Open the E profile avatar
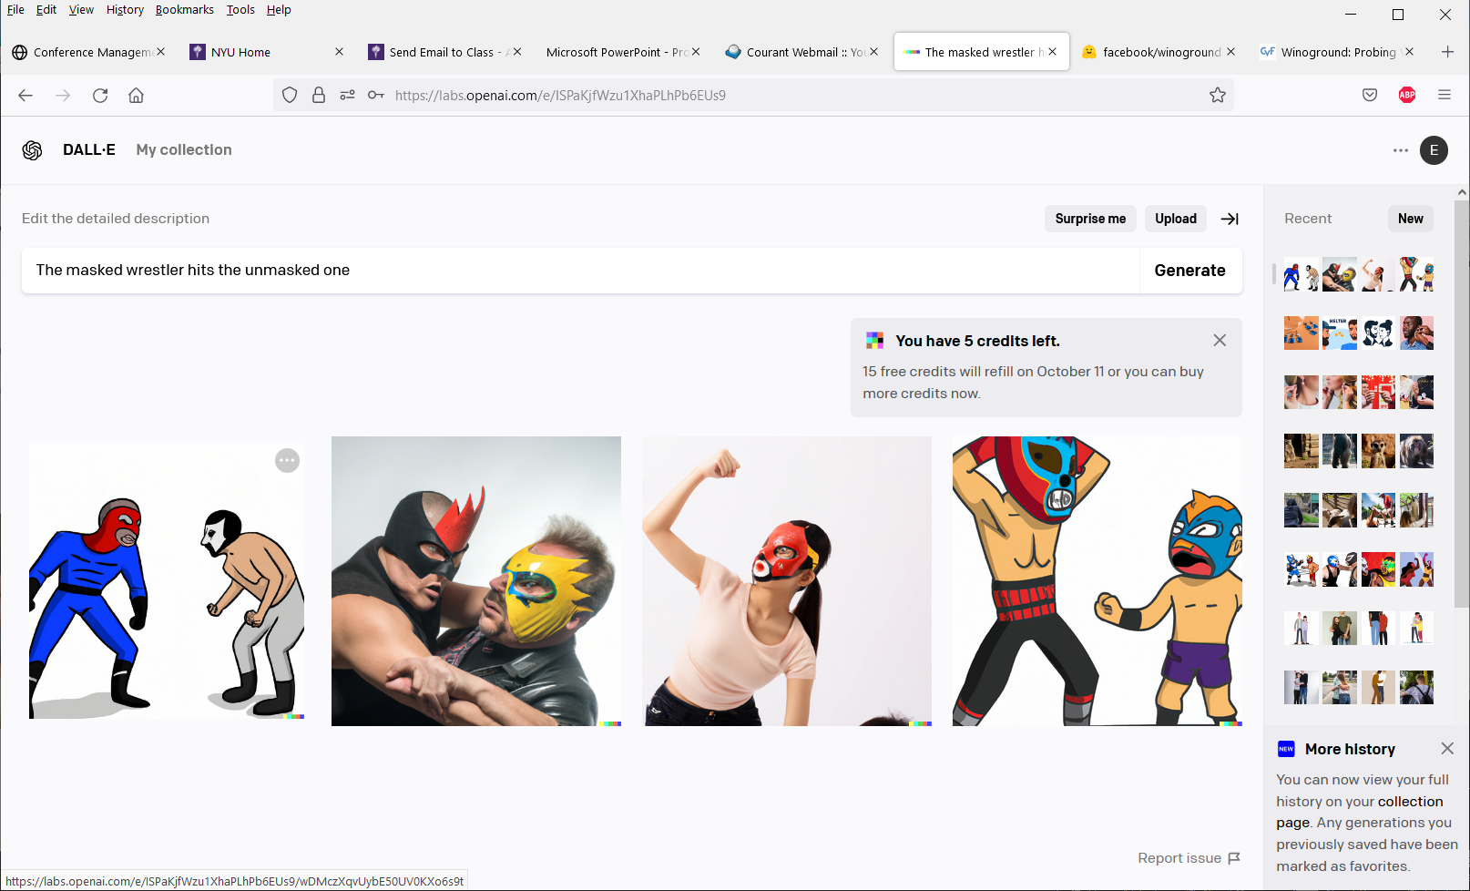Screen dimensions: 1470x891 (1434, 150)
